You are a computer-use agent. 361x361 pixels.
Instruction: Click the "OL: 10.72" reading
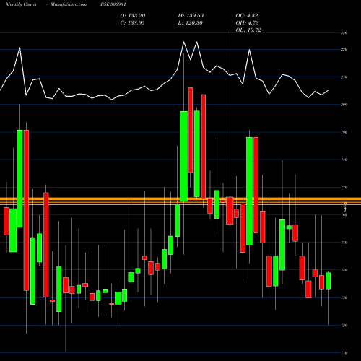[248, 30]
